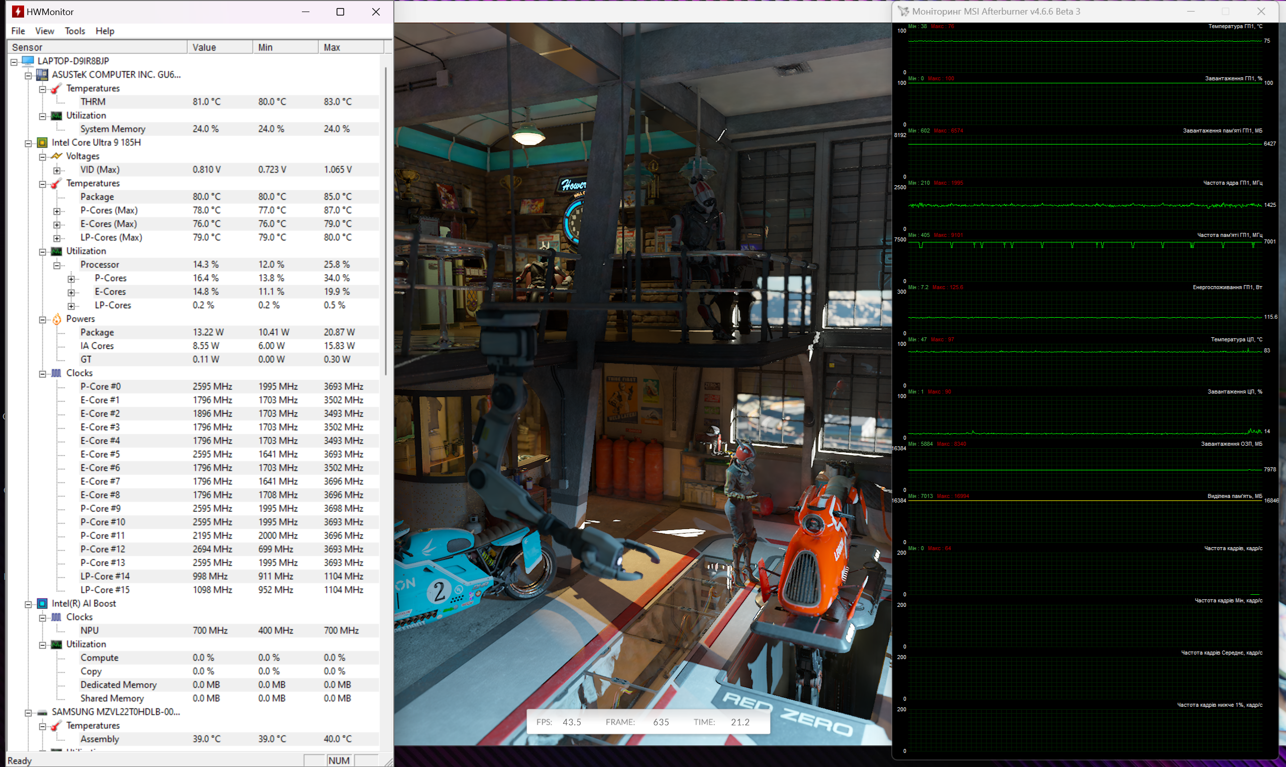The image size is (1286, 767).
Task: Expand the E-Cores utilization row
Action: coord(71,293)
